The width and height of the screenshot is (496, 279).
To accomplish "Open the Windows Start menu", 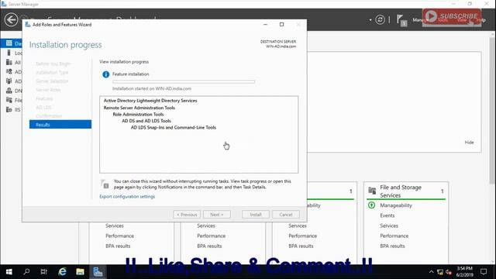I will tap(9, 272).
